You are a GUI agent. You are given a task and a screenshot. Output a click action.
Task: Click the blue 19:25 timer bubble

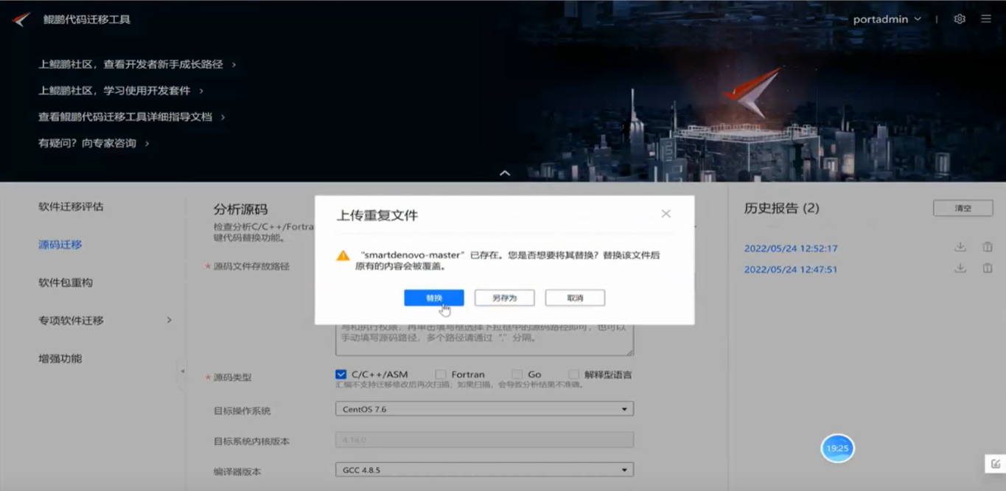point(837,448)
